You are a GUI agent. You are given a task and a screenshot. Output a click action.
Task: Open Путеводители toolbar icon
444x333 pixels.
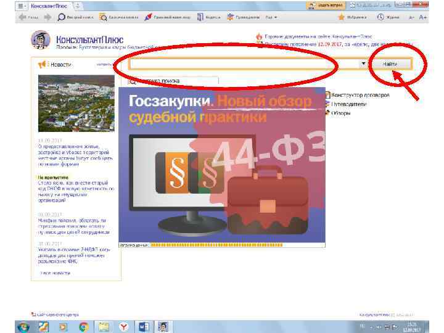[x=230, y=17]
